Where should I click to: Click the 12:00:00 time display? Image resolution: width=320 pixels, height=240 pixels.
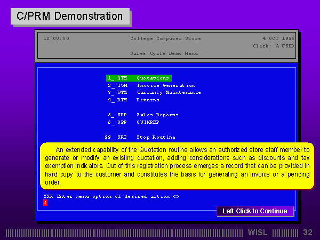pos(56,38)
